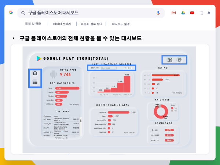
Task: Select the GAME category bar
Action: 62,92
